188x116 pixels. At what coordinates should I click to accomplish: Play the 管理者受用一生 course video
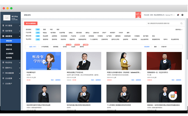coord(165,61)
